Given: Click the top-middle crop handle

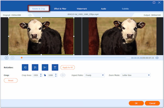Looking at the screenshot, I should point(41,18).
